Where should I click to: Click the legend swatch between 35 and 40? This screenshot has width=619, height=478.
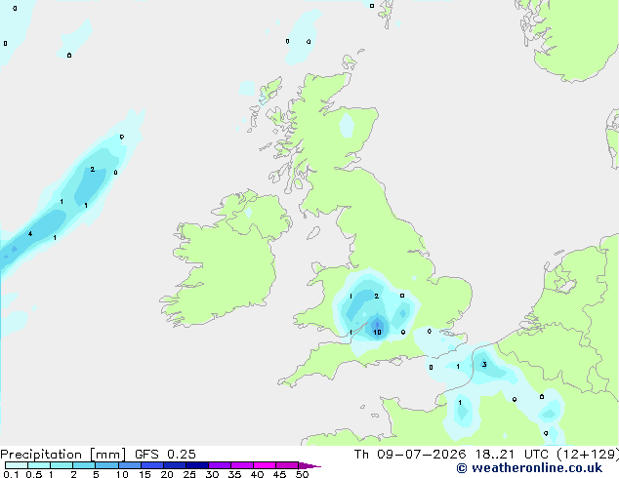pyautogui.click(x=241, y=465)
